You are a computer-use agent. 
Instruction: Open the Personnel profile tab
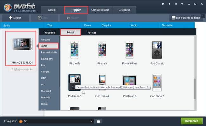pyautogui.click(x=49, y=33)
